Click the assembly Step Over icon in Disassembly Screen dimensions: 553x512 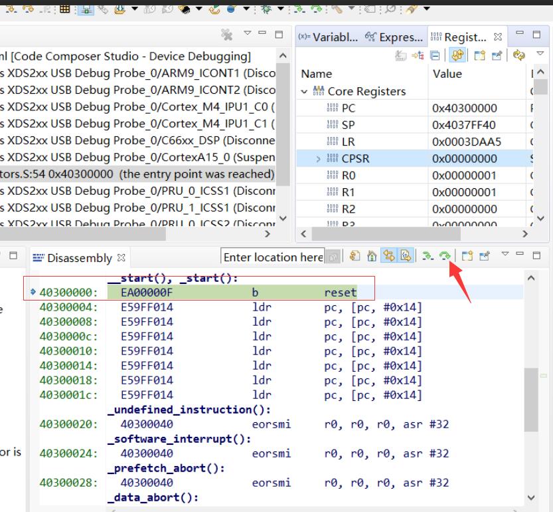click(x=445, y=257)
